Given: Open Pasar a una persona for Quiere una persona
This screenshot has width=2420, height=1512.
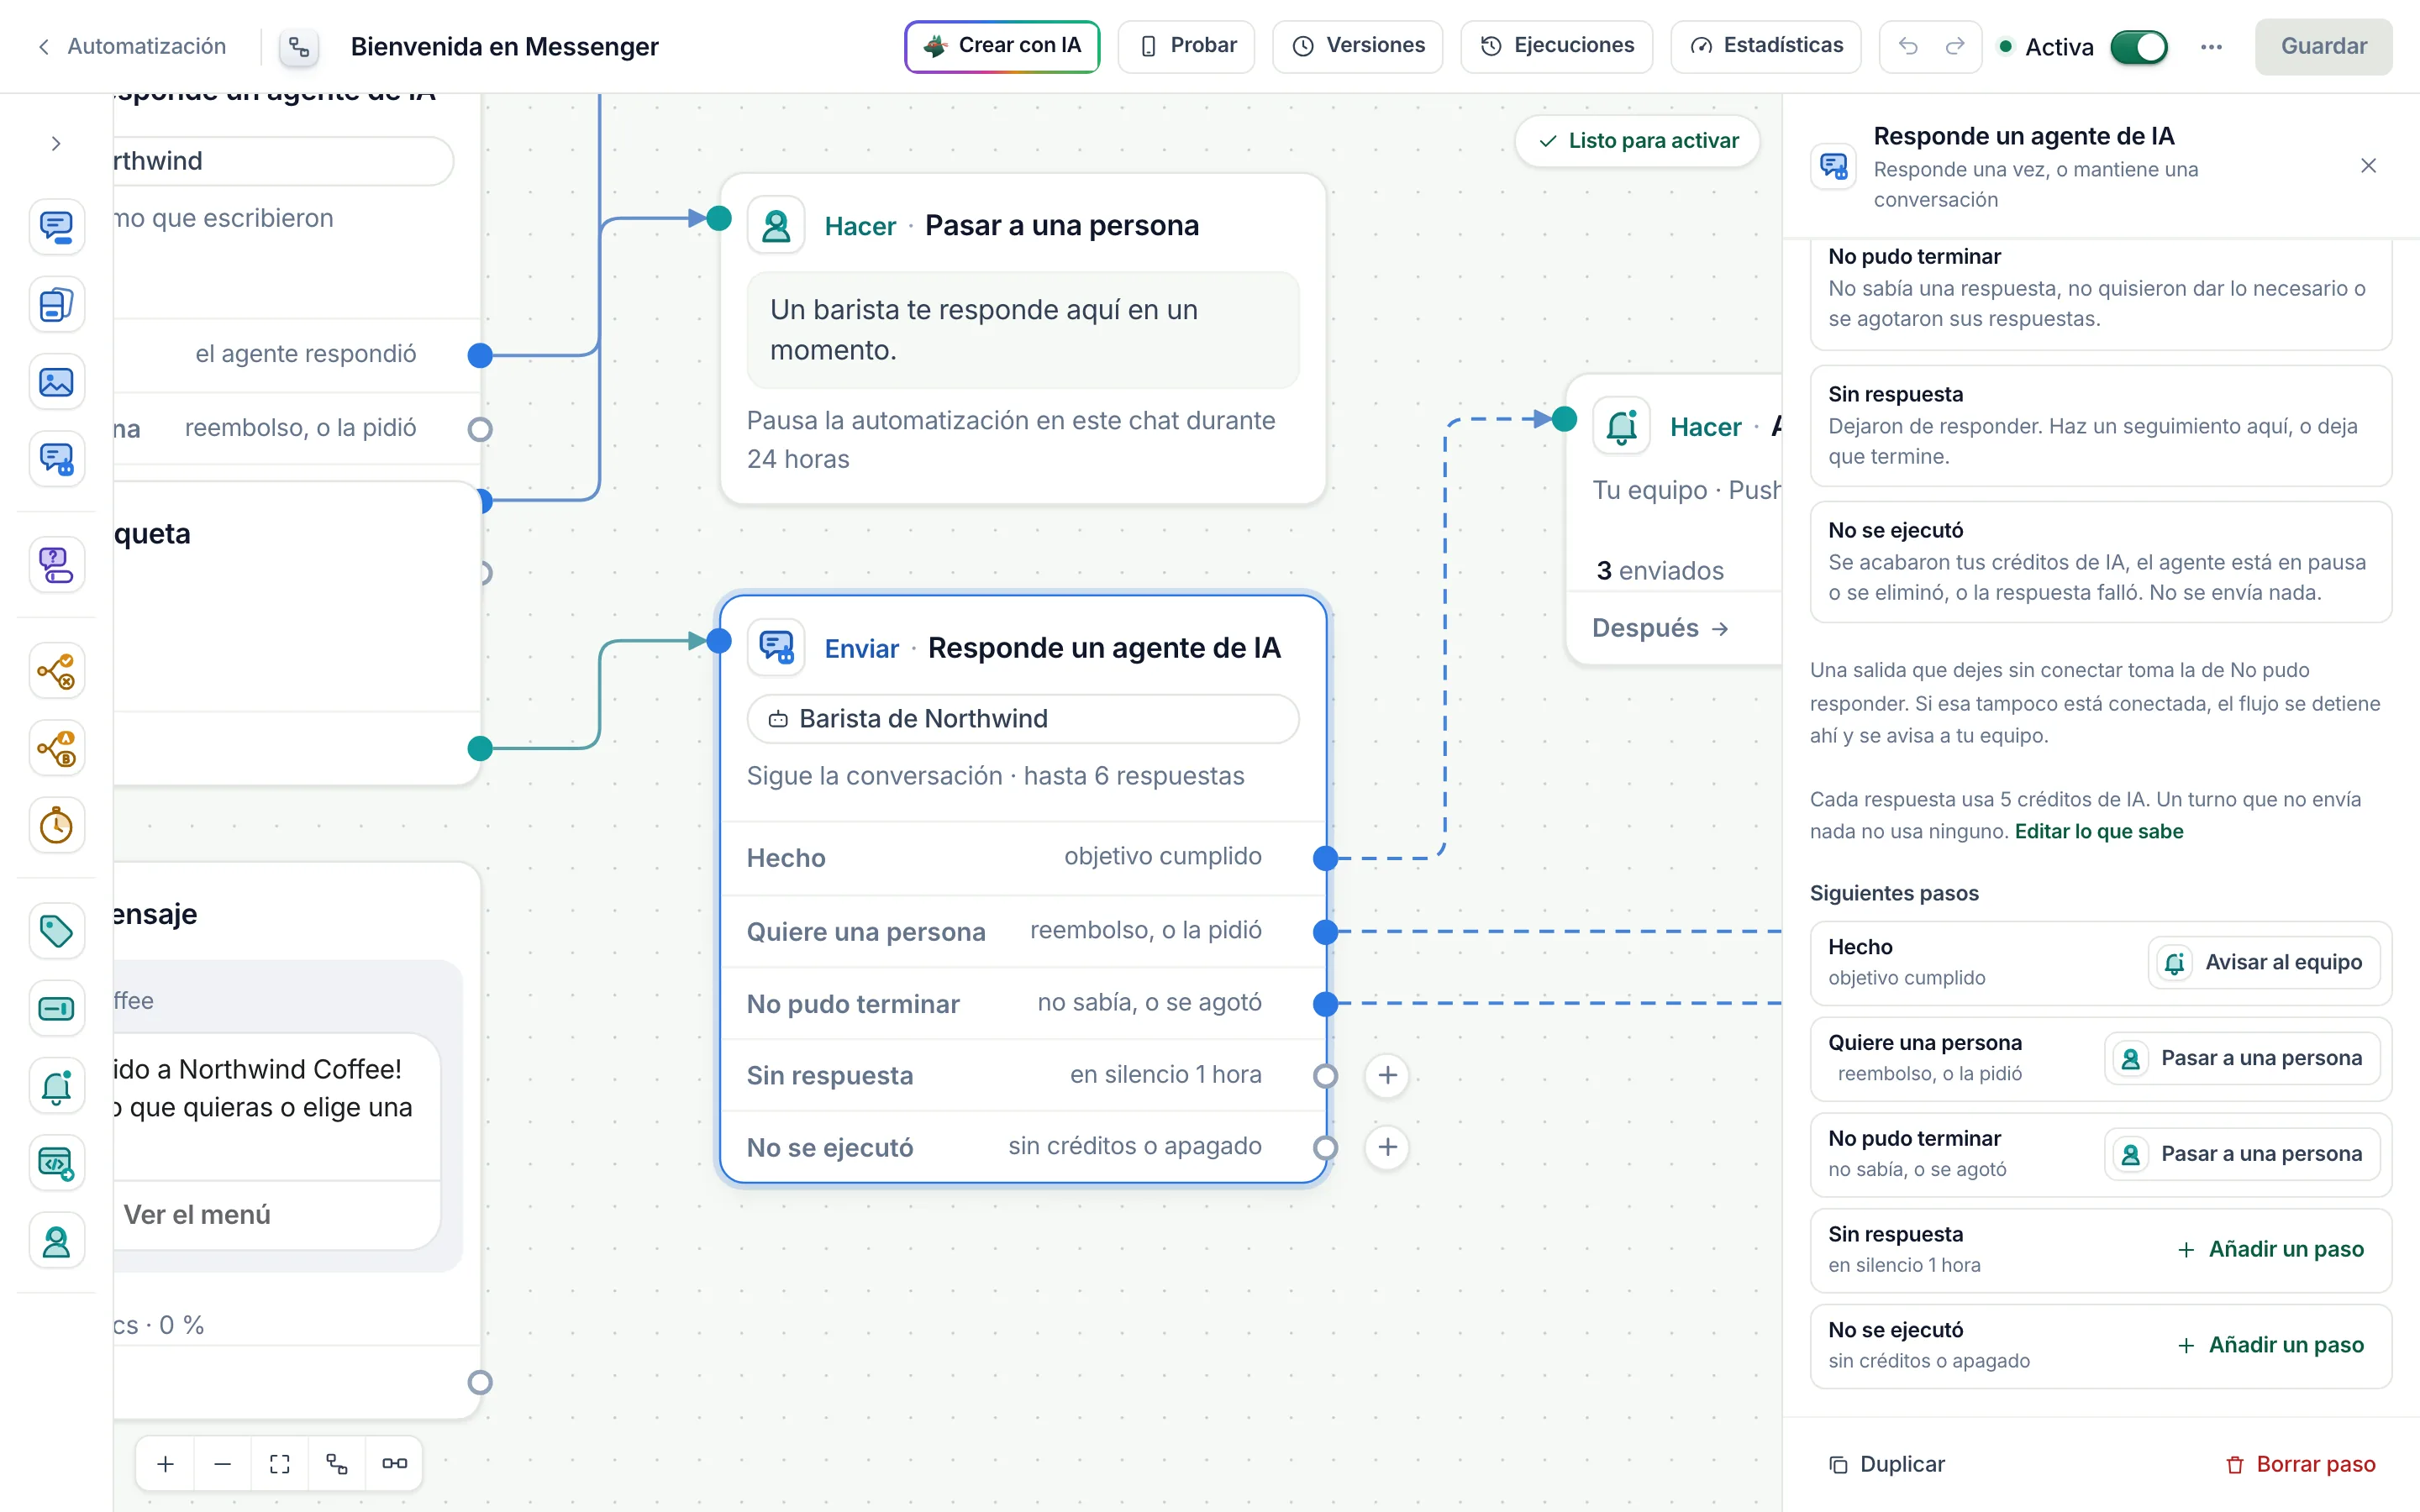Looking at the screenshot, I should [2242, 1058].
